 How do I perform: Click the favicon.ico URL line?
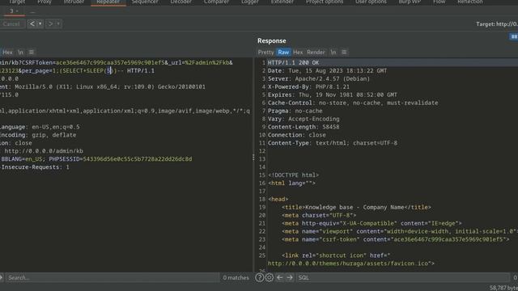point(350,264)
